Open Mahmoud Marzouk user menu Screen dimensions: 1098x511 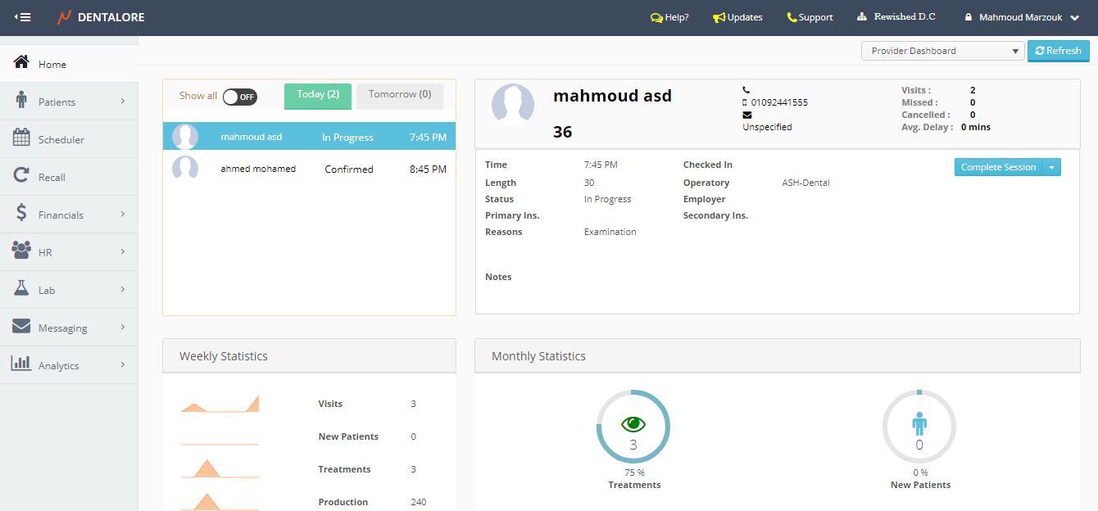pos(1020,17)
